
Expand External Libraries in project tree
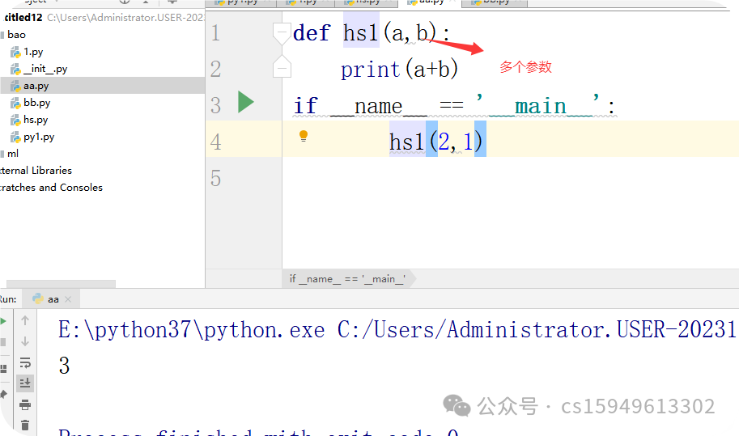click(36, 171)
